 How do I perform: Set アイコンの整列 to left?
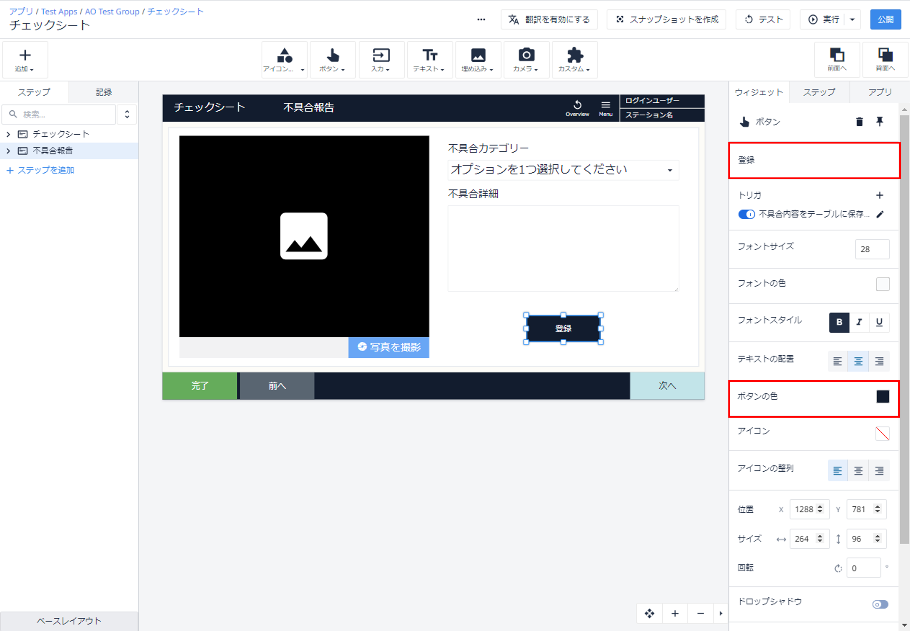(838, 470)
